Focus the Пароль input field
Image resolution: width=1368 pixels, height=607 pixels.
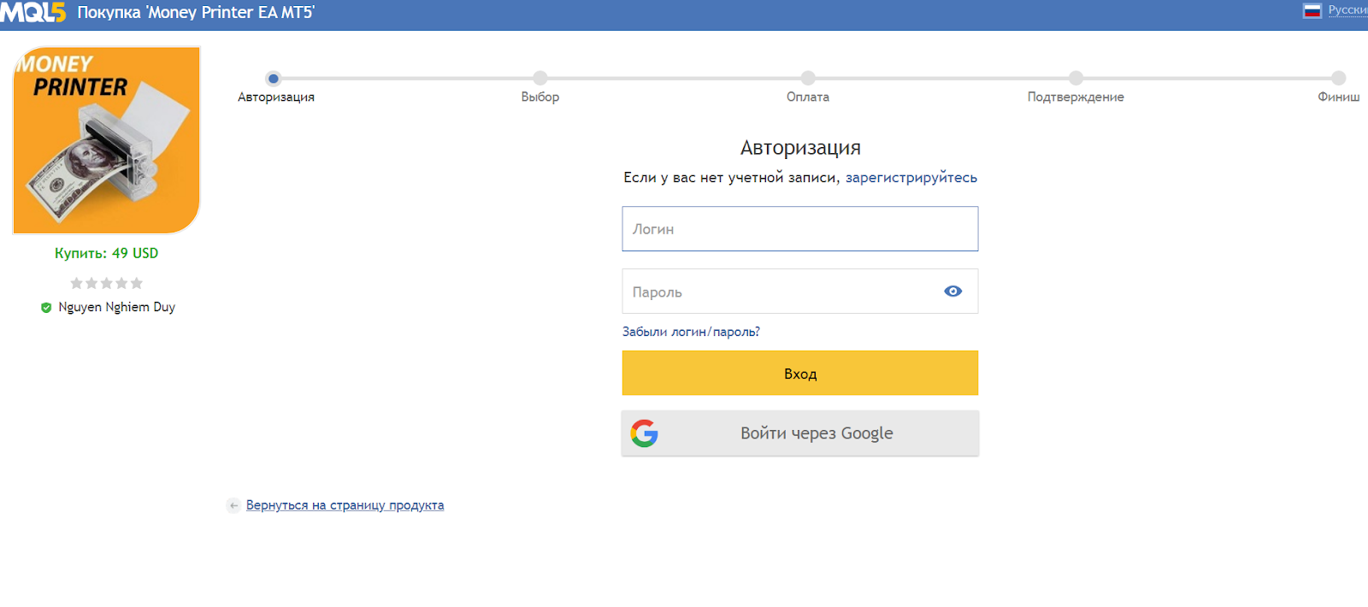coord(778,292)
